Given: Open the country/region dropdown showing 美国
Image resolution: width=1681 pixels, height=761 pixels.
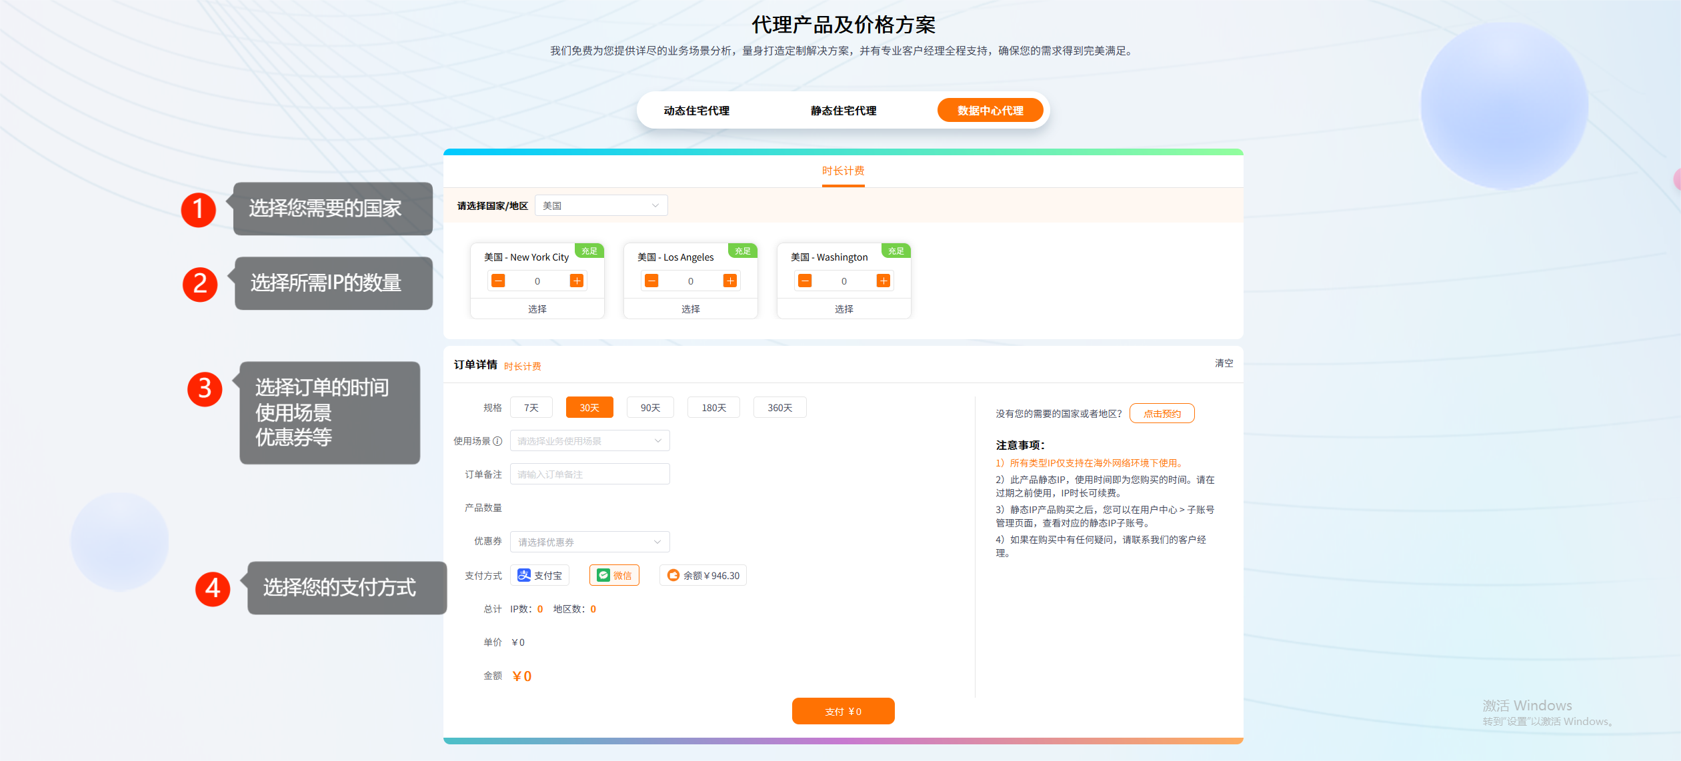Looking at the screenshot, I should pos(600,205).
